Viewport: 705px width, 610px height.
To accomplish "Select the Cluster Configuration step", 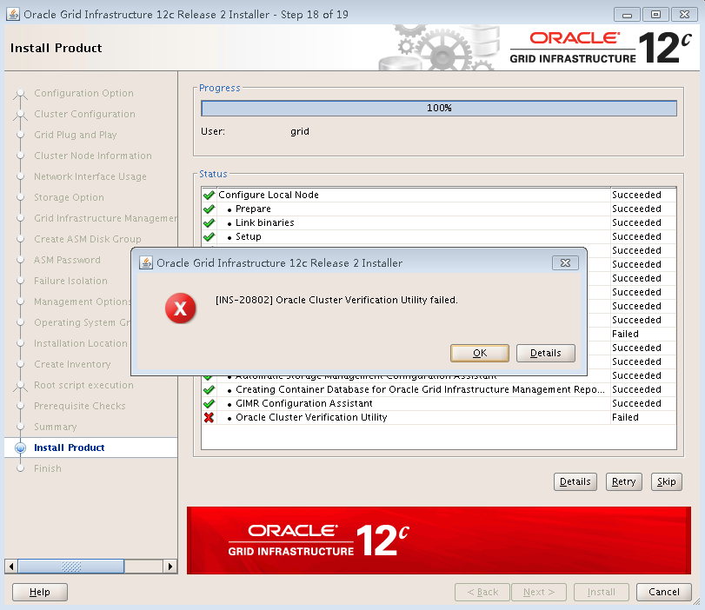I will [x=84, y=114].
